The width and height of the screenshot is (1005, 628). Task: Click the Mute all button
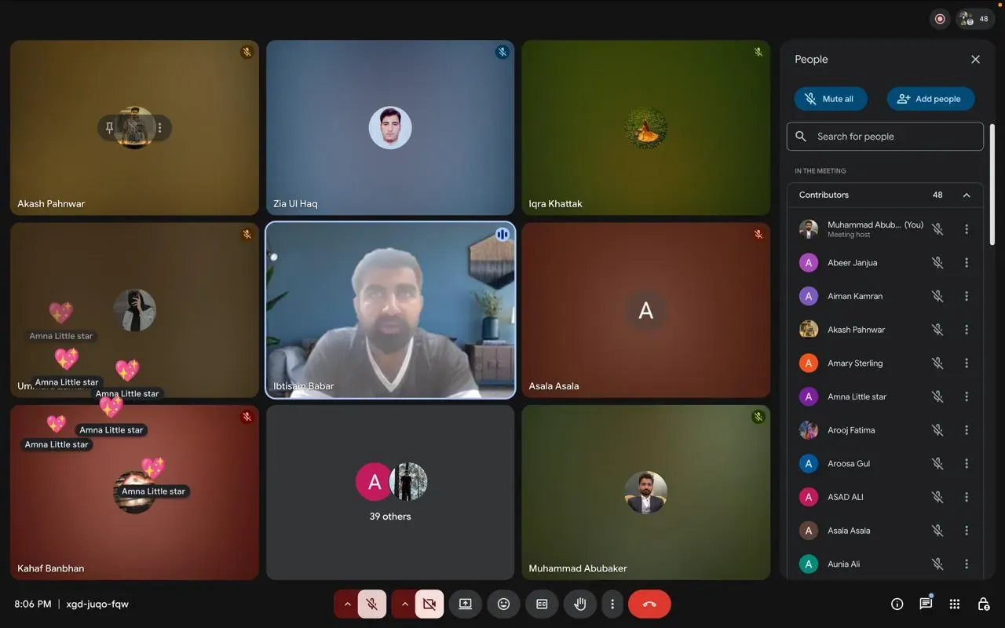(x=831, y=99)
